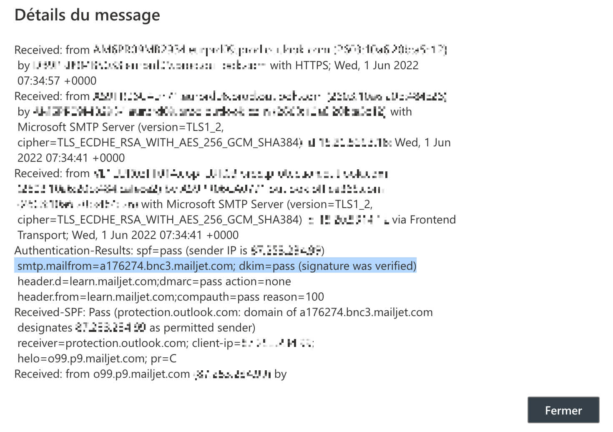Screen dimensions: 613x432
Task: Click the highlighted smtp.mailfrom line
Action: (216, 266)
